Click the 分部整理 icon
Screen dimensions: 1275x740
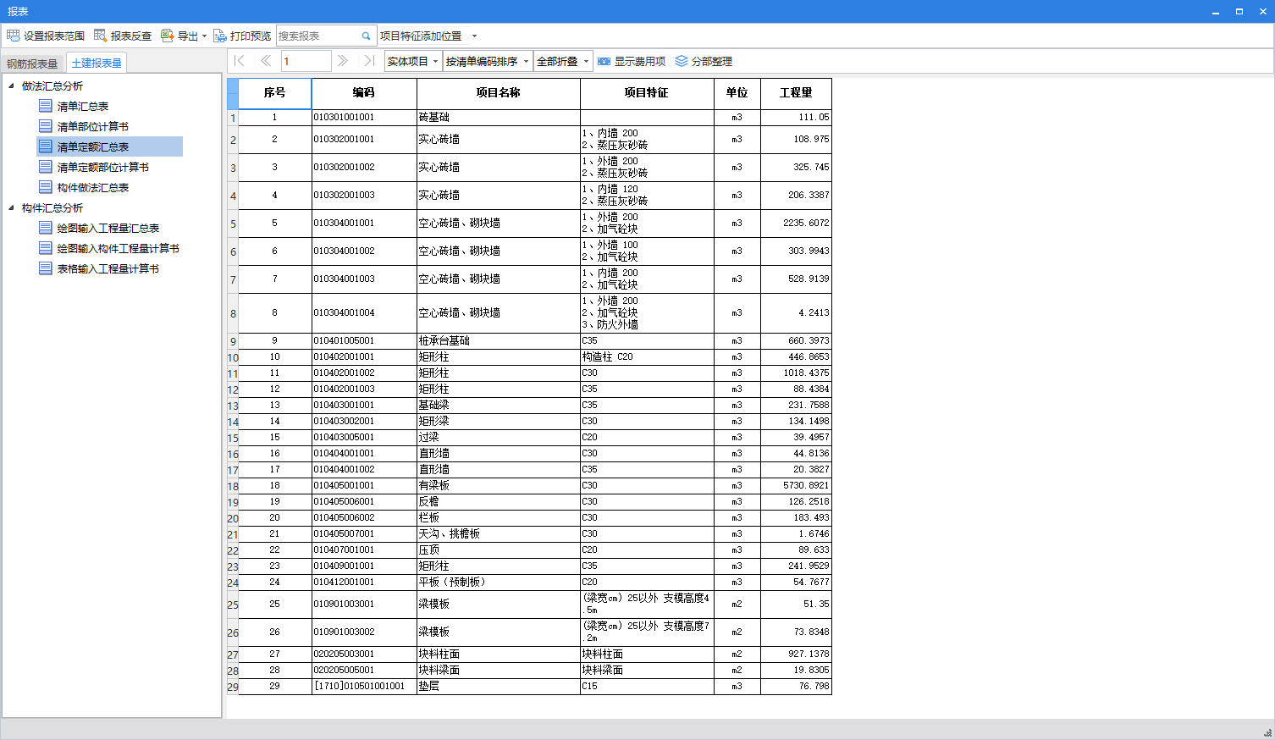pyautogui.click(x=681, y=61)
